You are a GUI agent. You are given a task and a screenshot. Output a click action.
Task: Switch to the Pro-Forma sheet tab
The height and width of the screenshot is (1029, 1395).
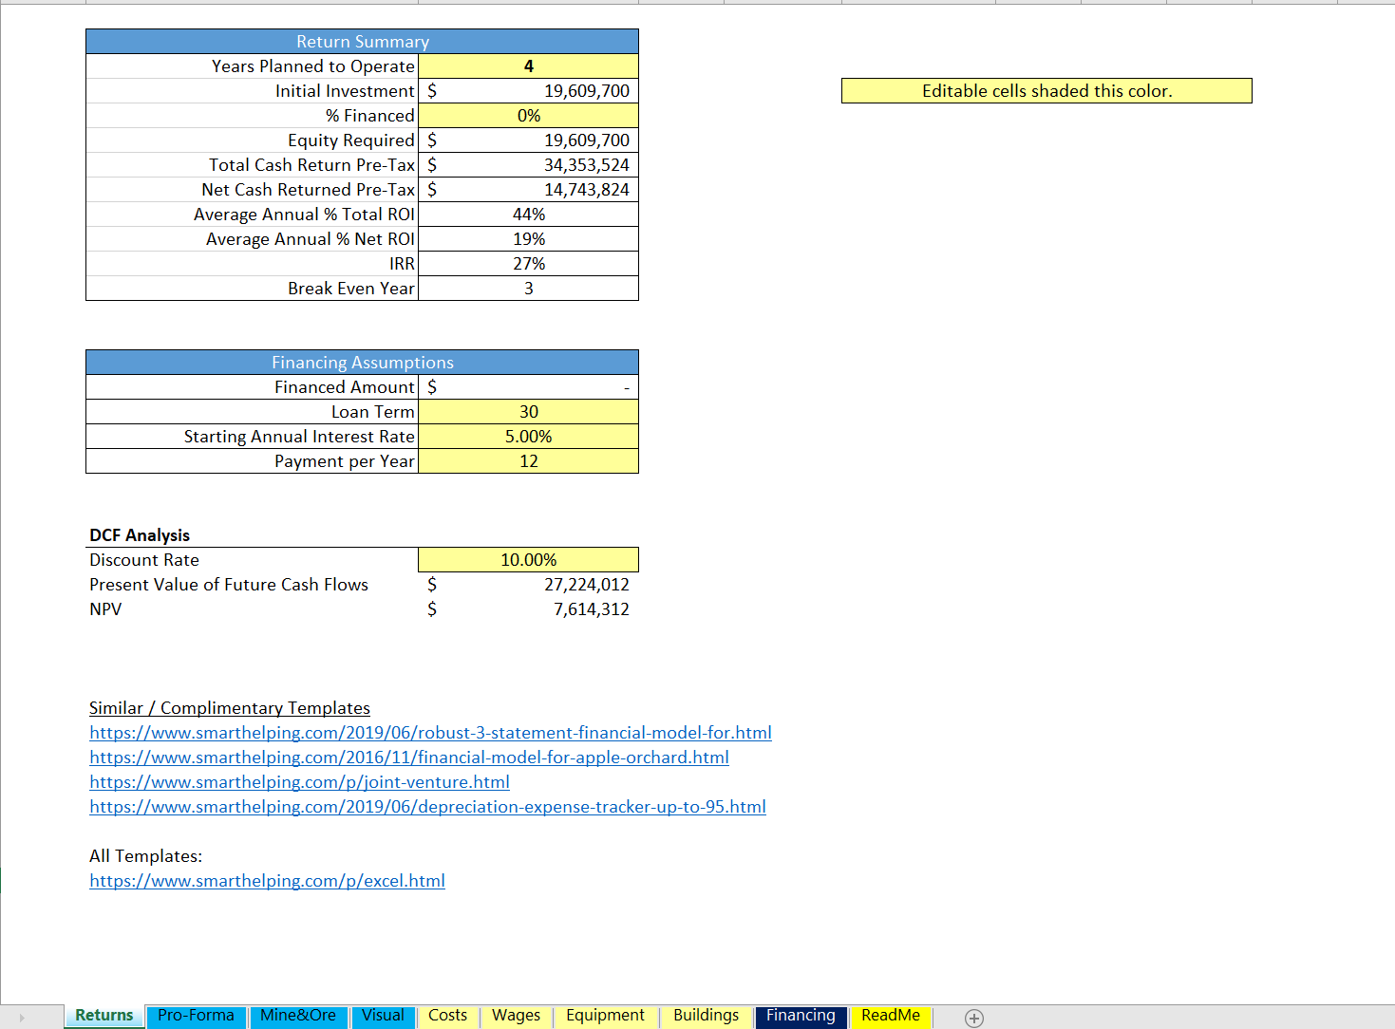pos(196,1016)
